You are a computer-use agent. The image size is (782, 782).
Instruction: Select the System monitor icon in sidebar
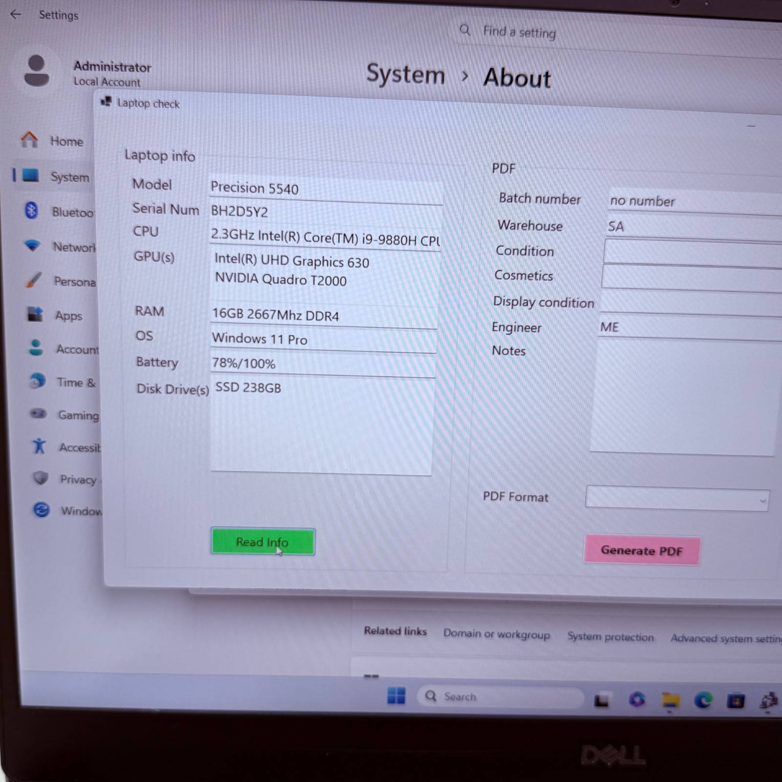click(30, 175)
